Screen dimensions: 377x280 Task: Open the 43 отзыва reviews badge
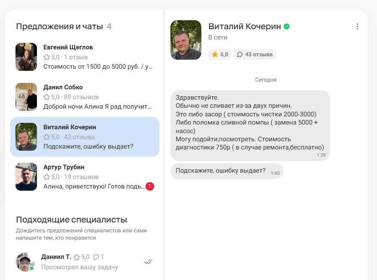click(254, 55)
